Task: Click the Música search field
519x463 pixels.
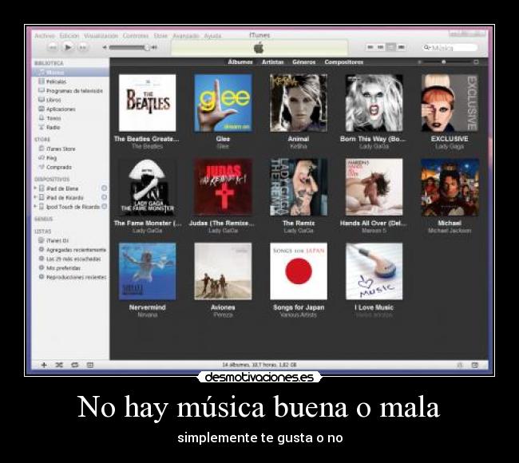Action: click(x=450, y=48)
